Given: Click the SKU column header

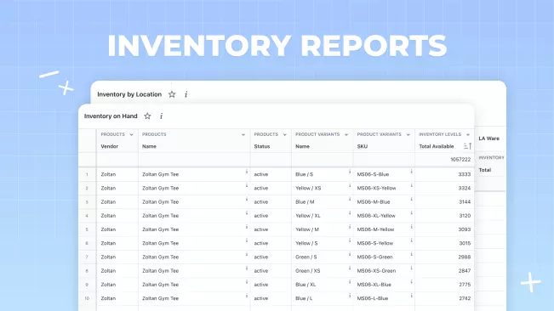Looking at the screenshot, I should 363,146.
